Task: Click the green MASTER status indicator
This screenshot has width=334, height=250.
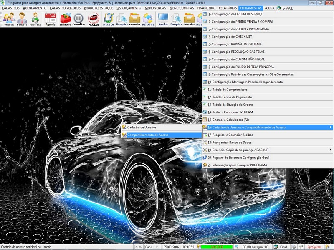Action: click(217, 247)
